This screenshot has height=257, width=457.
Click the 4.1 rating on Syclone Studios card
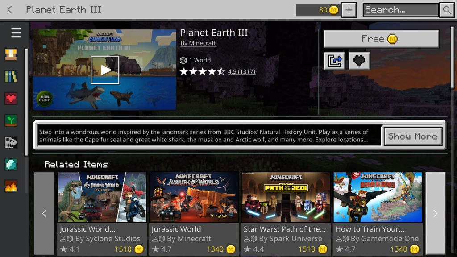click(x=75, y=249)
